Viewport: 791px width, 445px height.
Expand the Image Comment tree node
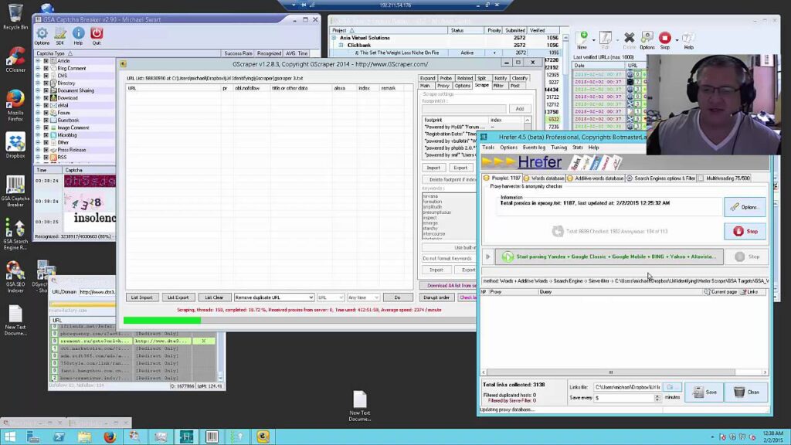(38, 127)
